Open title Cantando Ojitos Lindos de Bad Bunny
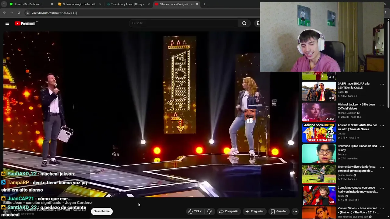Screen dimensions: 390x219 tap(357, 148)
